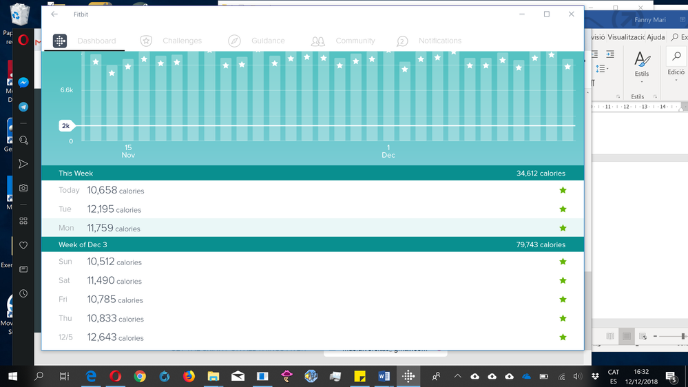Open the Guidance tab
Screen dimensions: 688x387
click(x=256, y=41)
